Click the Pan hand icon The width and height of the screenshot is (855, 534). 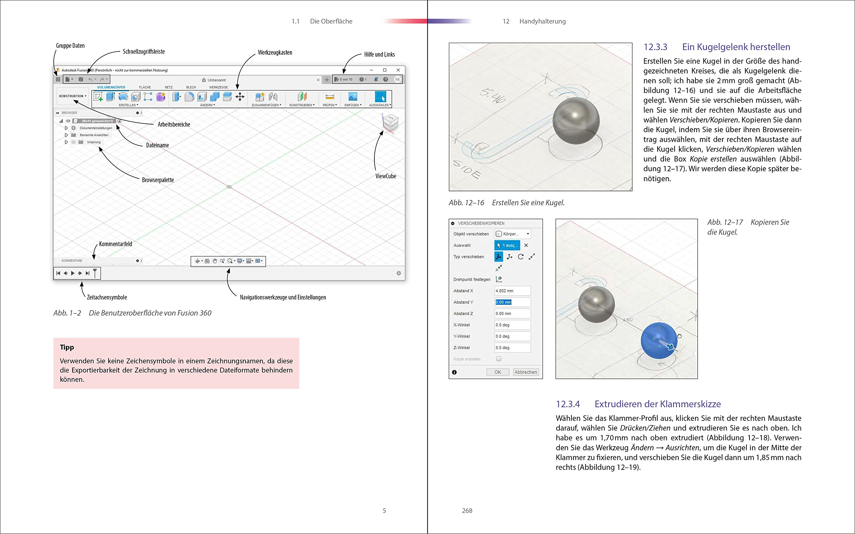tap(214, 261)
